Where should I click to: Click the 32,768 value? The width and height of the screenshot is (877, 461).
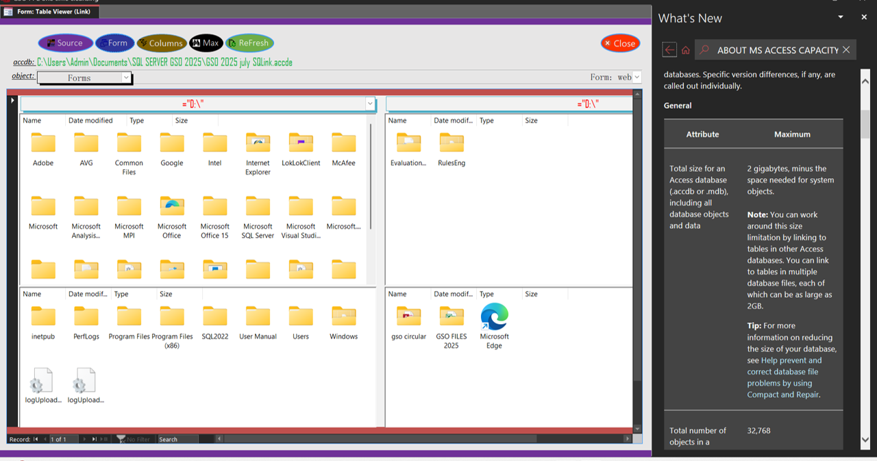pos(758,431)
